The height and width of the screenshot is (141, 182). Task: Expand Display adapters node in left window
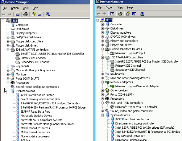[x=8, y=33]
